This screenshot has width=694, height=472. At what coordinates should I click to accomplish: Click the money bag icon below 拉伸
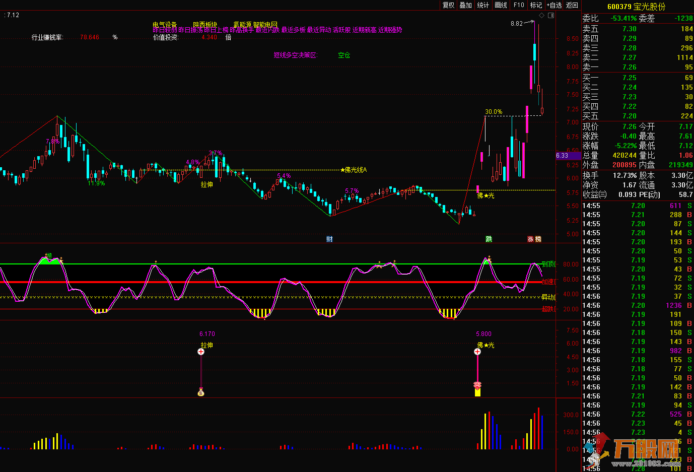click(201, 392)
